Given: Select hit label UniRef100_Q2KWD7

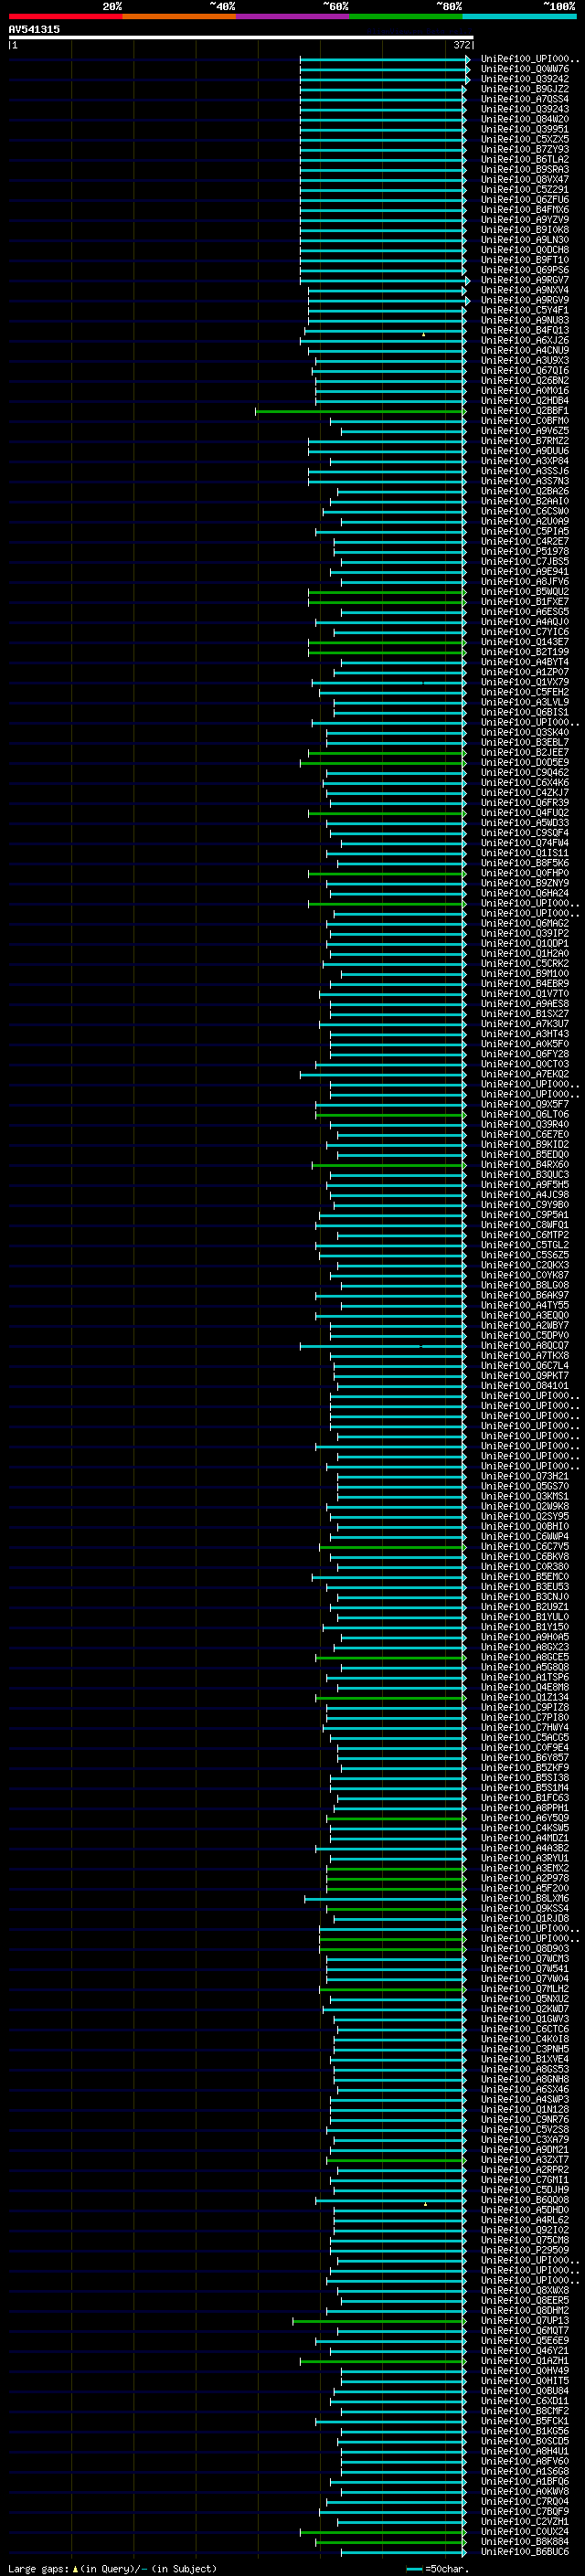Looking at the screenshot, I should pos(525,2009).
